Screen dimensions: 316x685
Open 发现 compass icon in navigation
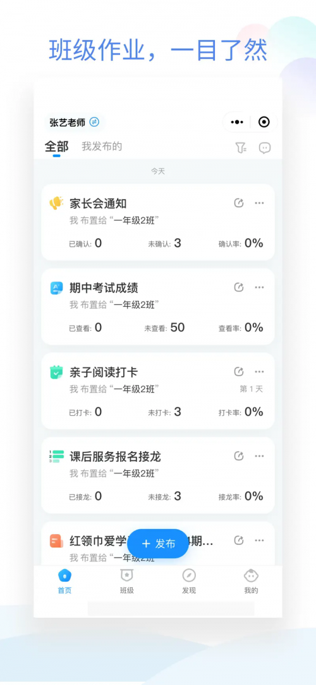click(189, 582)
